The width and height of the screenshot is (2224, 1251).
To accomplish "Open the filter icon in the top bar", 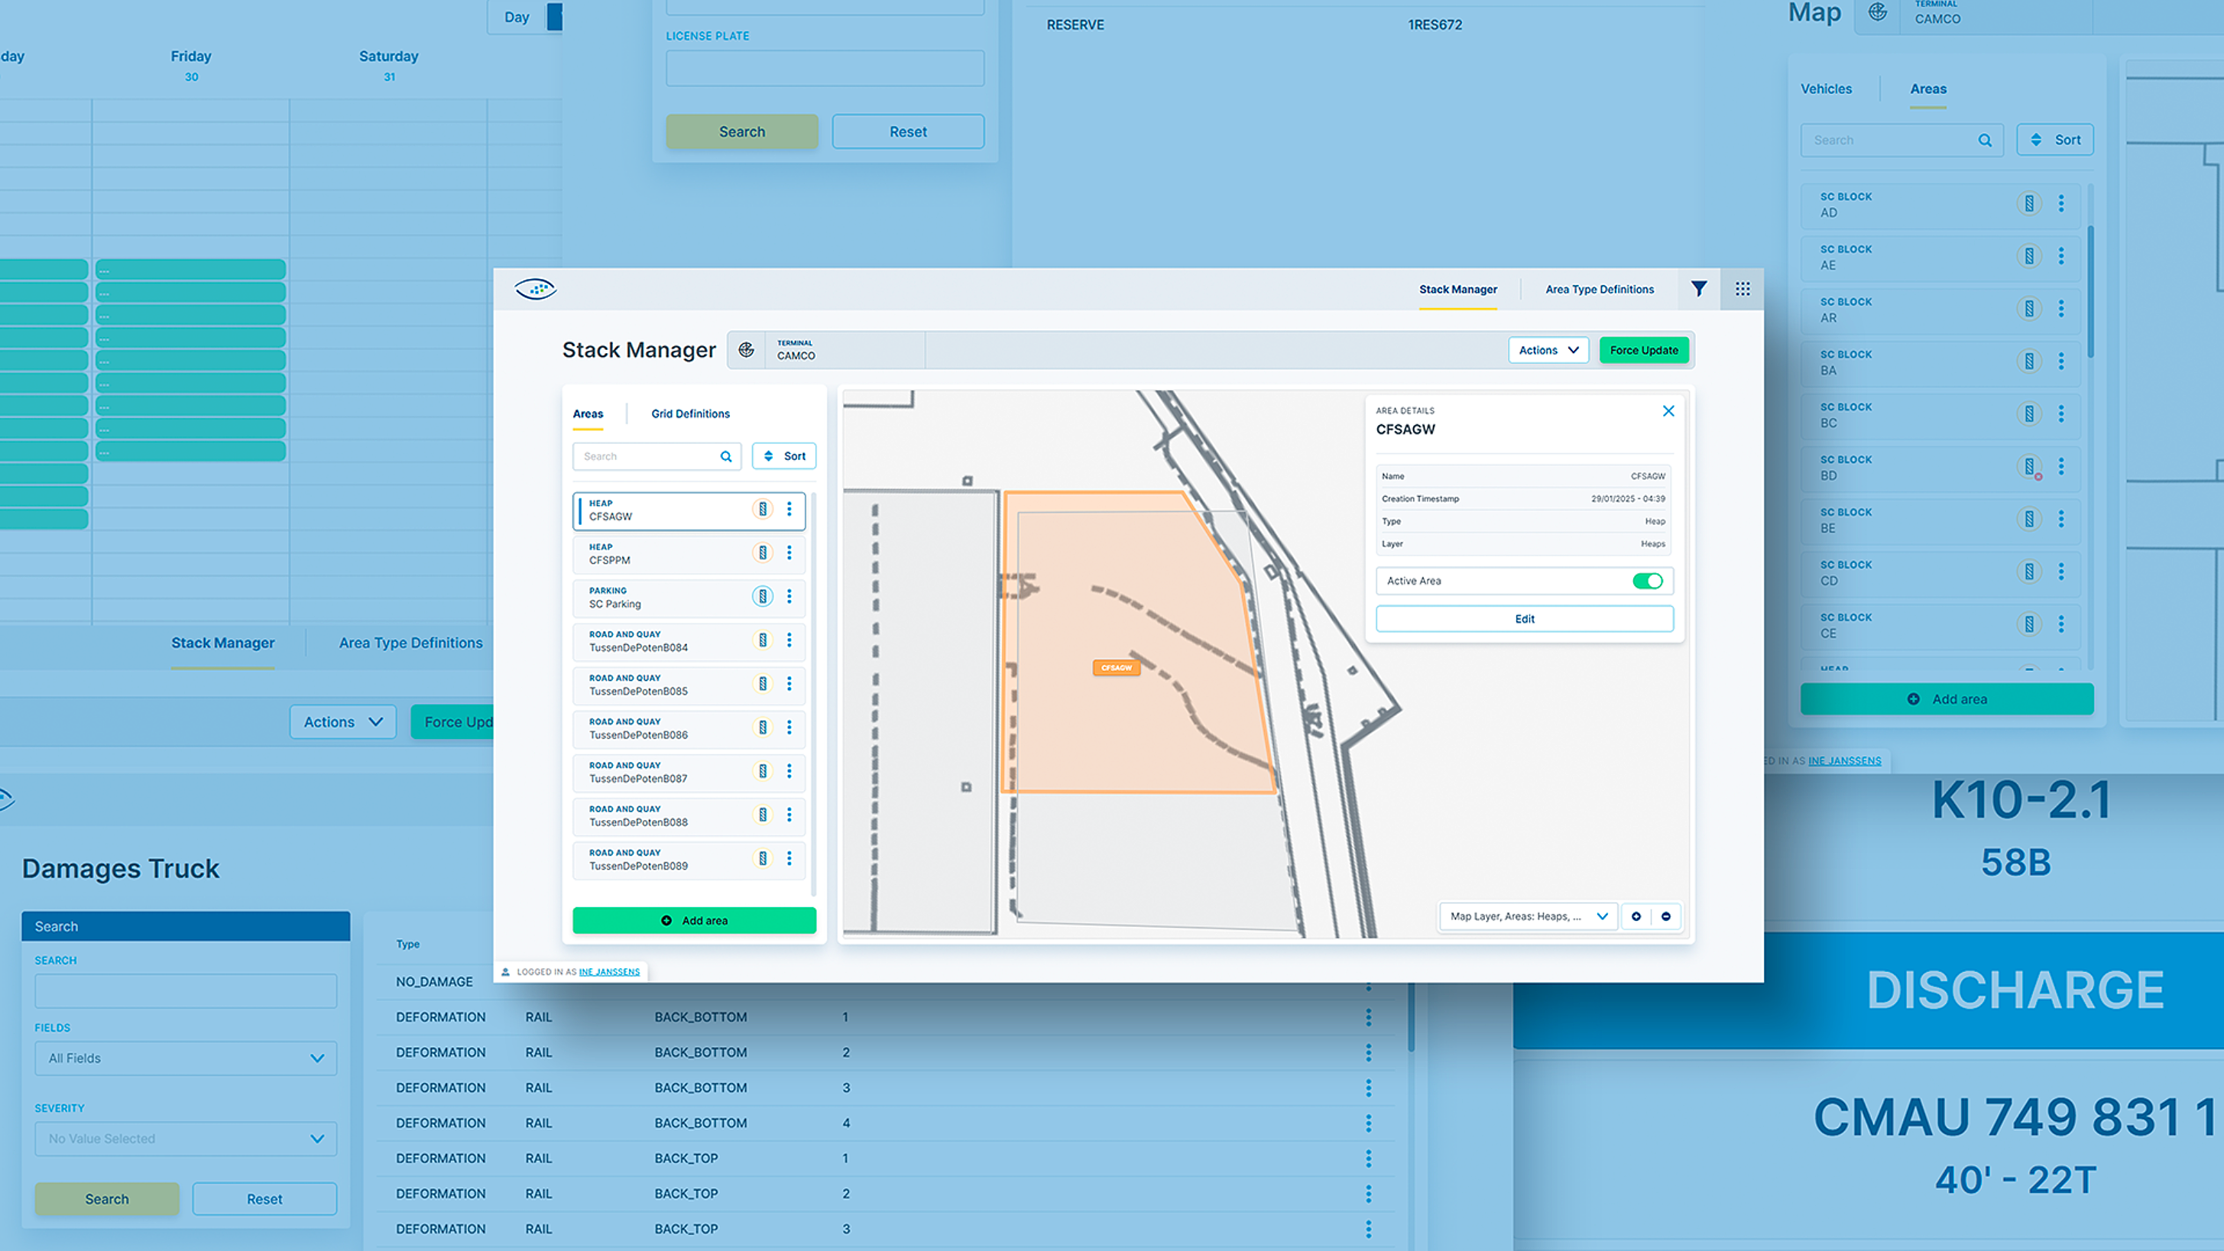I will pyautogui.click(x=1699, y=289).
